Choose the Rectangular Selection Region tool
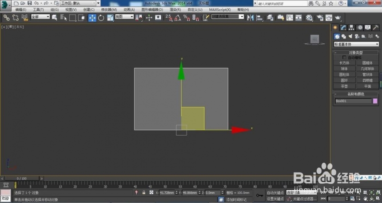Image resolution: width=382 pixels, height=203 pixels. click(x=72, y=18)
